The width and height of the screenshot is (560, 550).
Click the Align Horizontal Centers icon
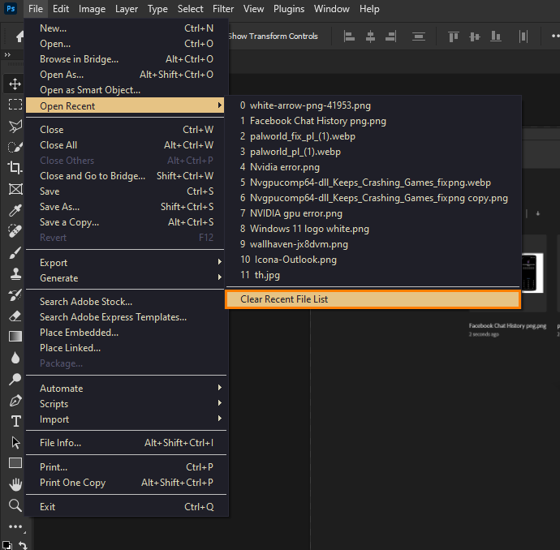tap(370, 37)
